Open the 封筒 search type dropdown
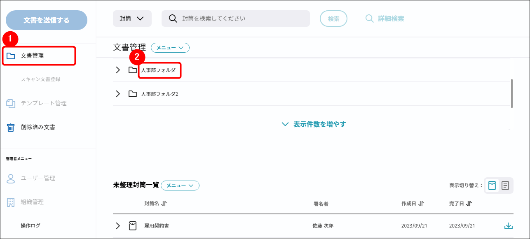This screenshot has height=239, width=530. pos(132,19)
